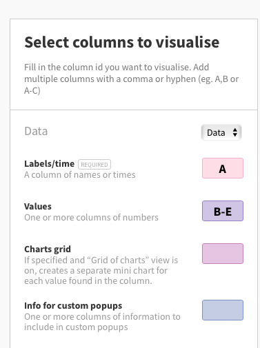Click the Labels/time binding label

50,164
